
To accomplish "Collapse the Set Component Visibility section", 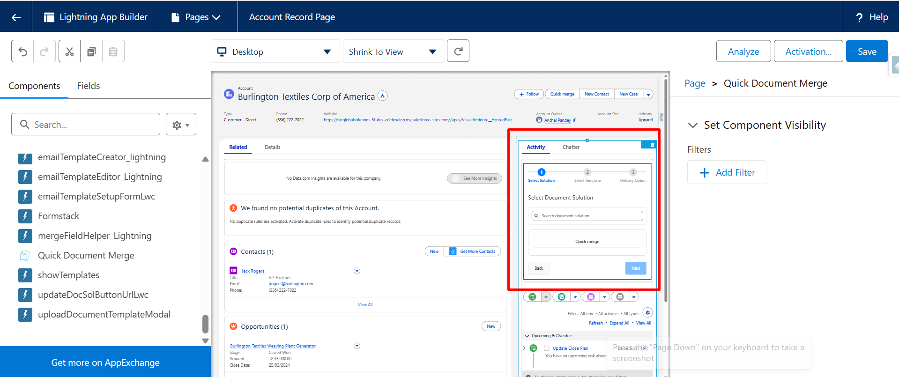I will (692, 125).
